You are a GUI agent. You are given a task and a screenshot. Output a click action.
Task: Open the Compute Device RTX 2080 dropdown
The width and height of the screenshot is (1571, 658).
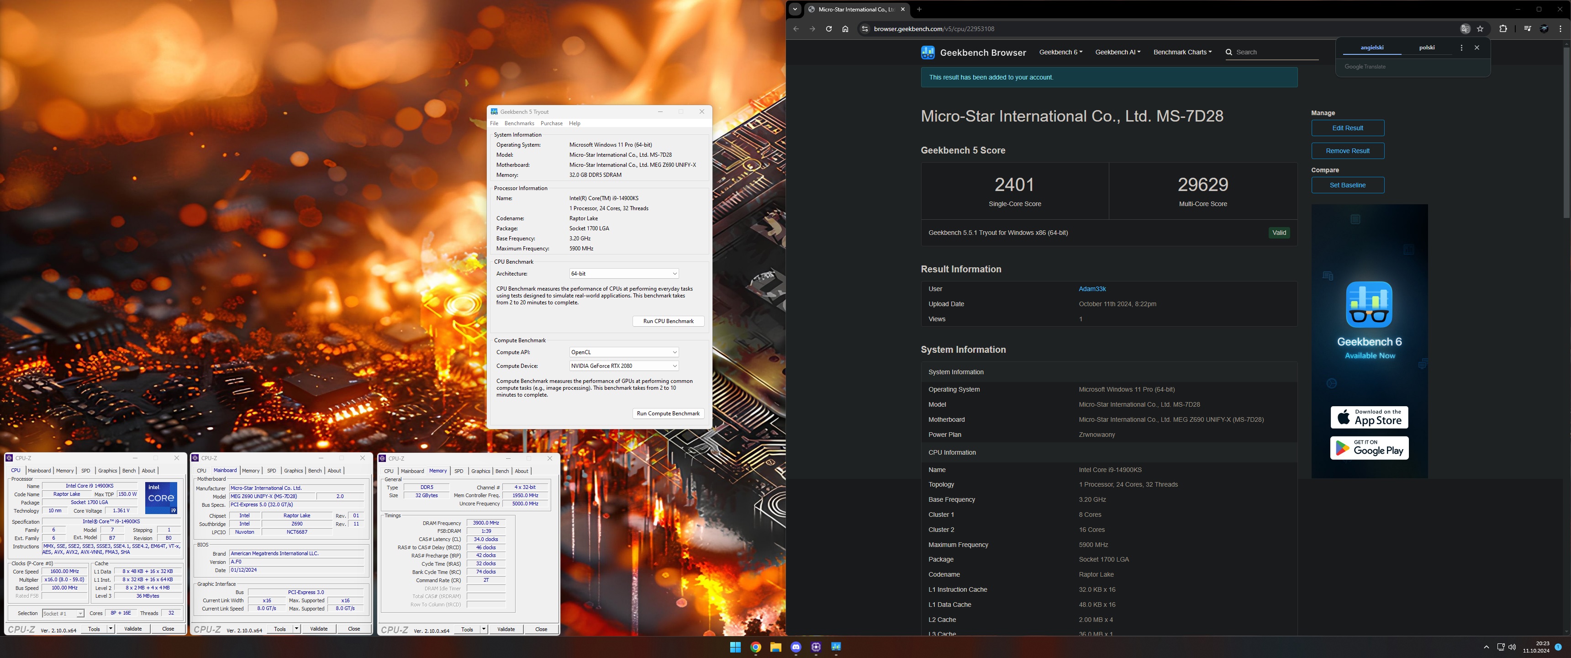(x=623, y=366)
